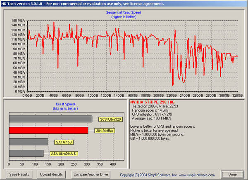The width and height of the screenshot is (248, 180).
Task: Click the Done button
Action: [232, 175]
